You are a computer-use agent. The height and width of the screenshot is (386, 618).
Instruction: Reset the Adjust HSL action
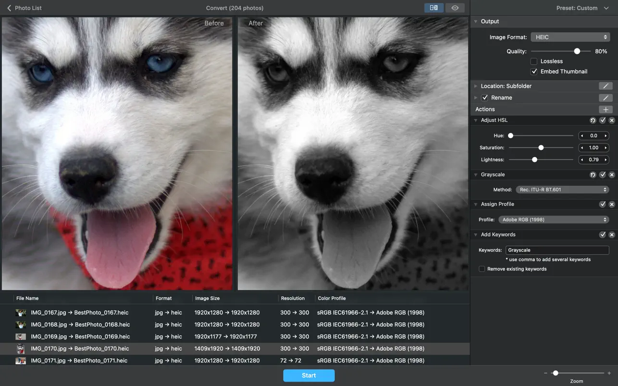point(593,121)
